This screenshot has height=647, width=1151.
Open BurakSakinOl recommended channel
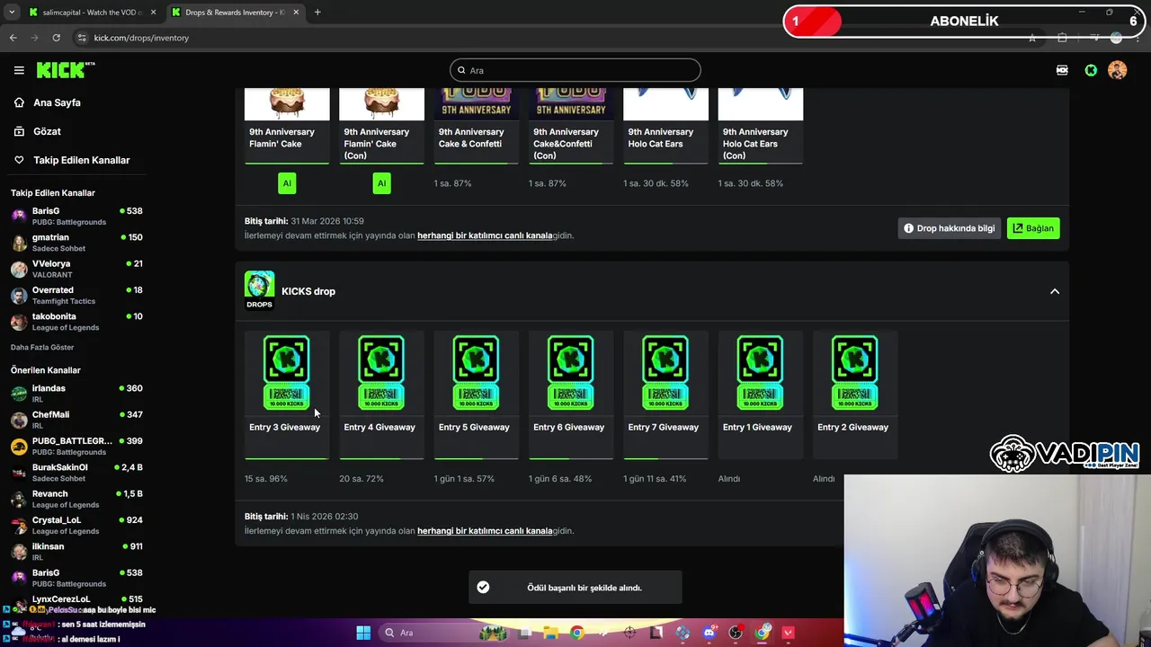tap(76, 472)
